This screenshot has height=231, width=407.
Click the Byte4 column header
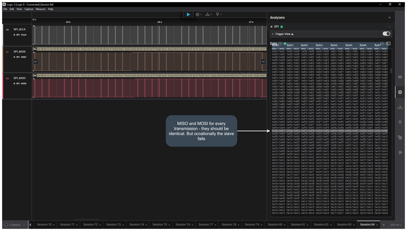coord(334,45)
